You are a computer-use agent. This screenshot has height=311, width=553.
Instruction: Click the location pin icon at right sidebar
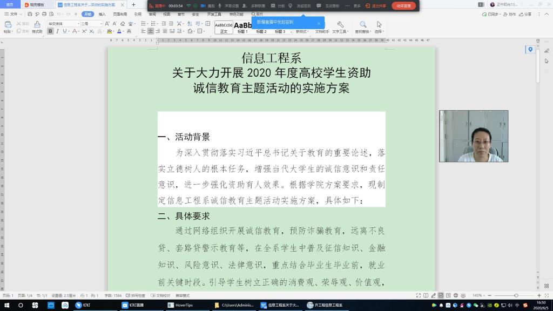(530, 50)
